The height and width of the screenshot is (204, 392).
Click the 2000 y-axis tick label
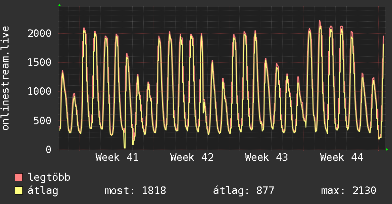pos(39,33)
